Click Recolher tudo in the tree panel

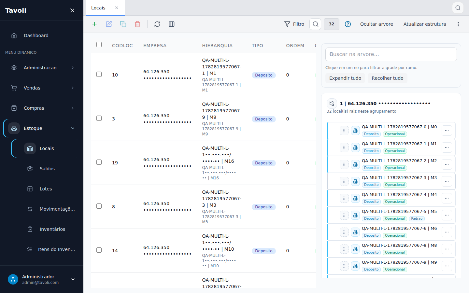388,78
